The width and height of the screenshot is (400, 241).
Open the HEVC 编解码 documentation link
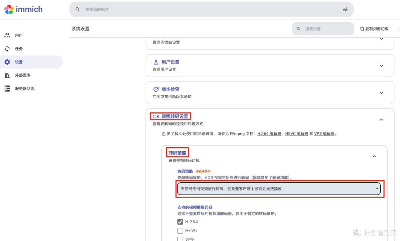[x=296, y=134]
